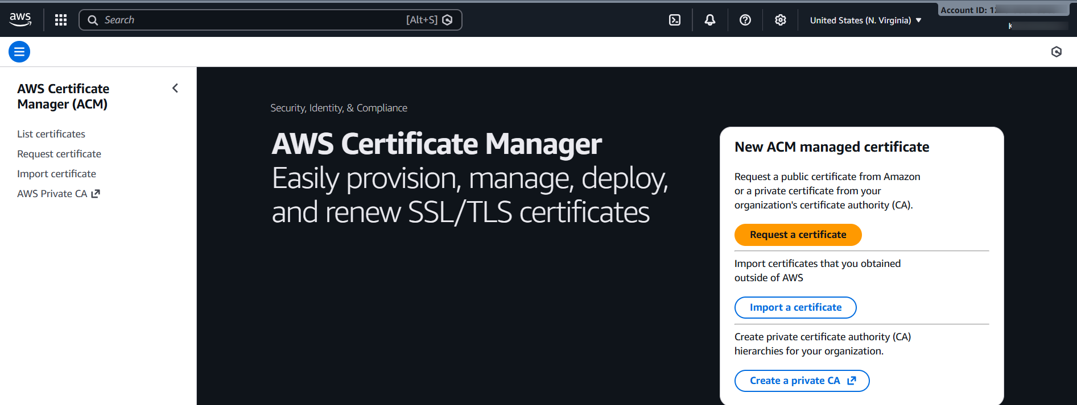The height and width of the screenshot is (405, 1077).
Task: Open Import certificate in sidebar
Action: tap(56, 174)
